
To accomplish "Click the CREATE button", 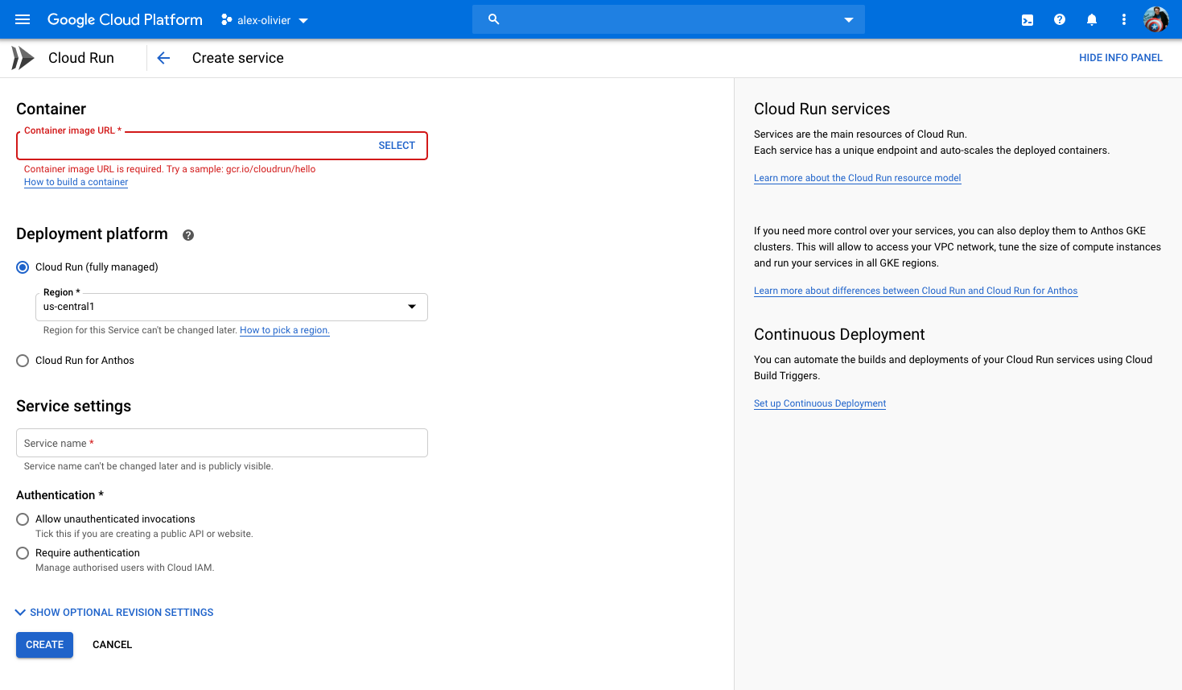I will coord(44,645).
